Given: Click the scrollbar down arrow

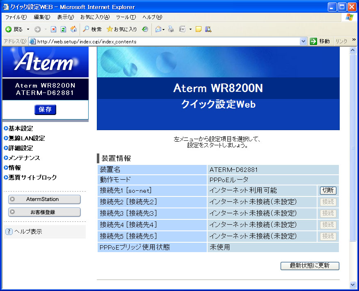Looking at the screenshot, I should click(353, 284).
